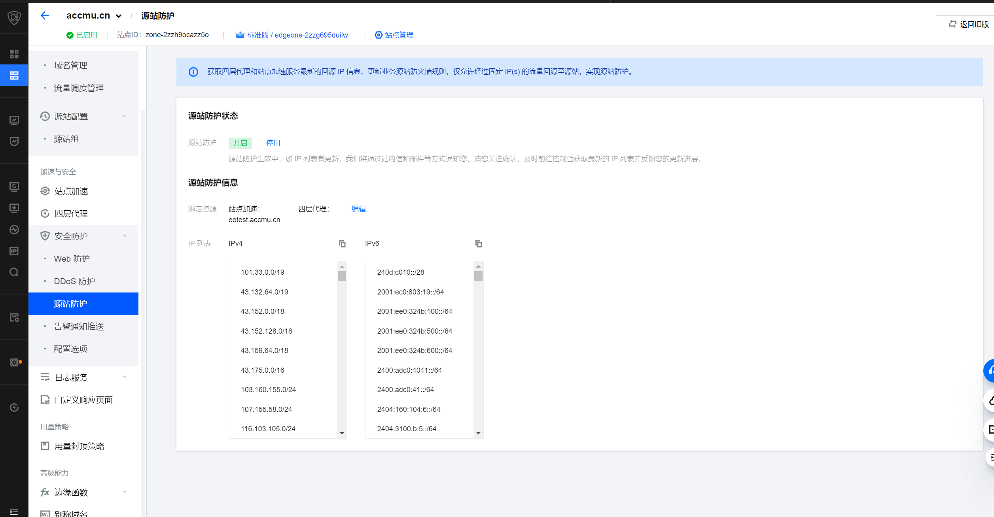Click the 停用 link to disable origin protection
Image resolution: width=994 pixels, height=517 pixels.
pos(273,143)
